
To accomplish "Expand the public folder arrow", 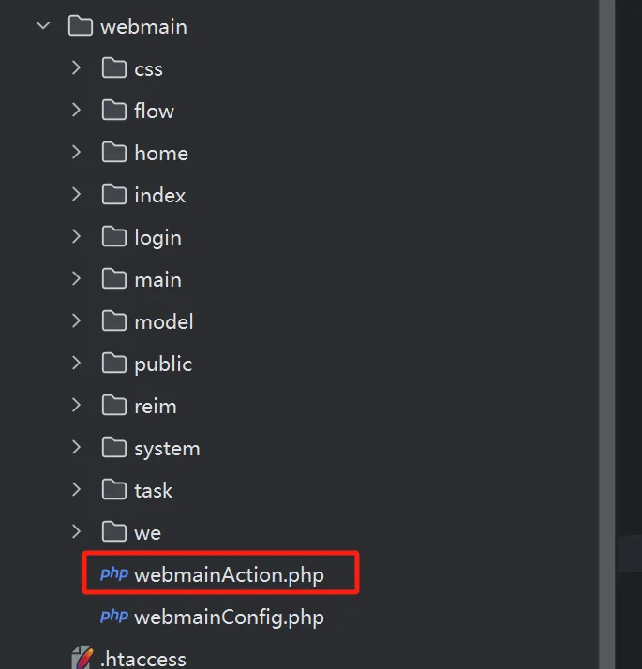I will 77,364.
